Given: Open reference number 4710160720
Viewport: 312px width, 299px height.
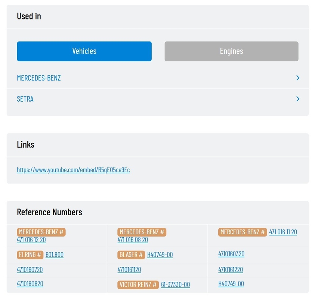Looking at the screenshot, I should 30,269.
